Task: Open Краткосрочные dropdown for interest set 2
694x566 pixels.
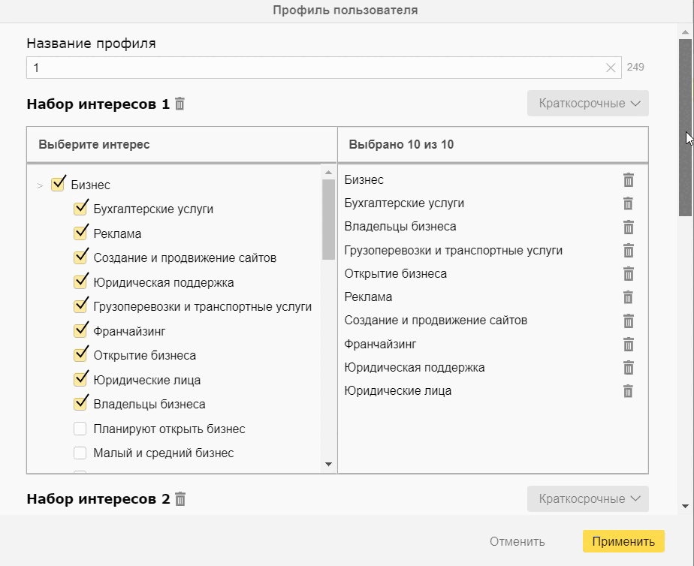Action: click(588, 498)
